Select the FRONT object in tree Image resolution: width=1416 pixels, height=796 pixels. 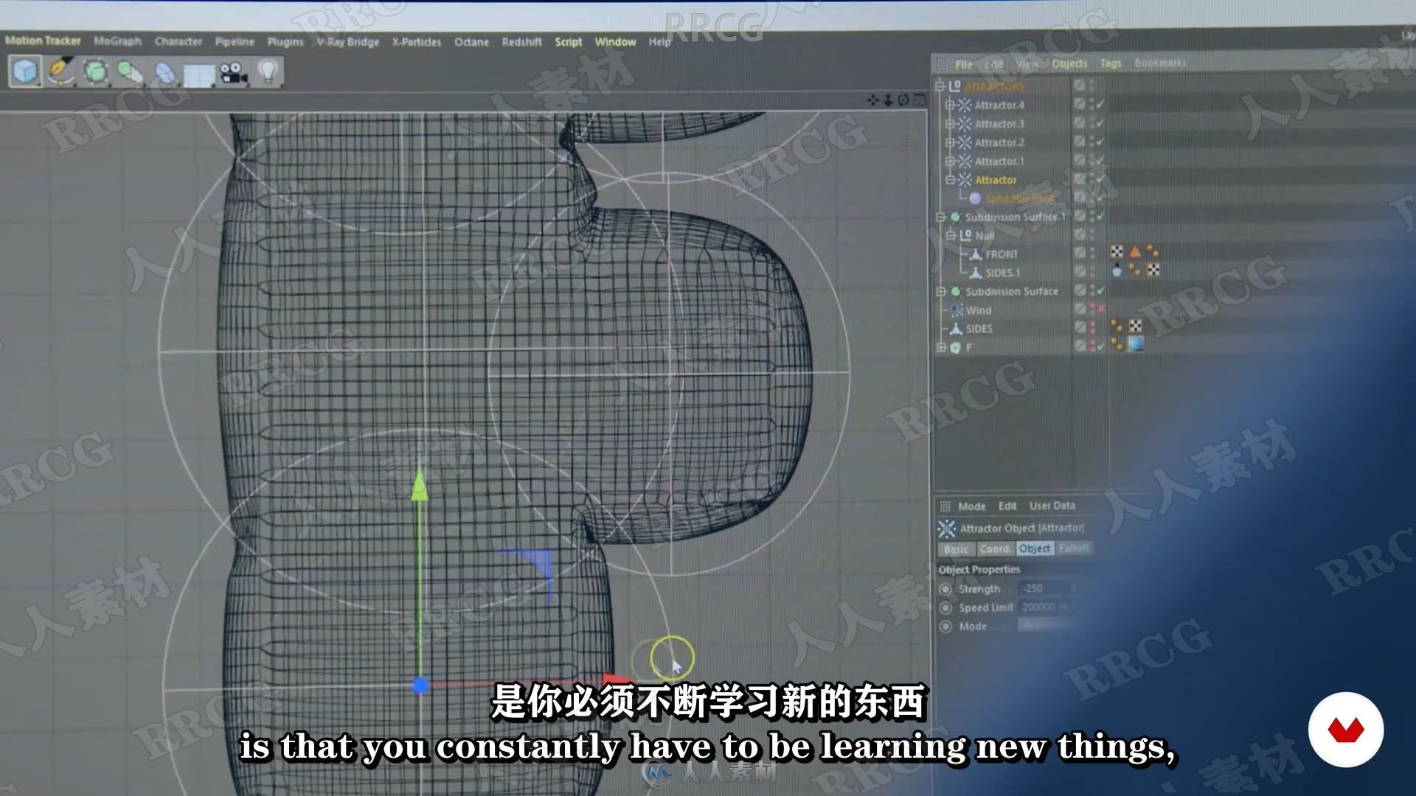(x=1002, y=254)
